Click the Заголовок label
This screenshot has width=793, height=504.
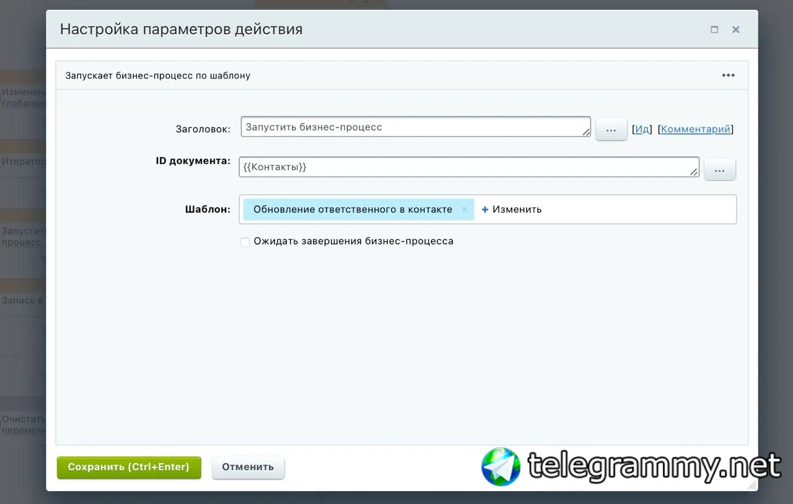coord(203,129)
